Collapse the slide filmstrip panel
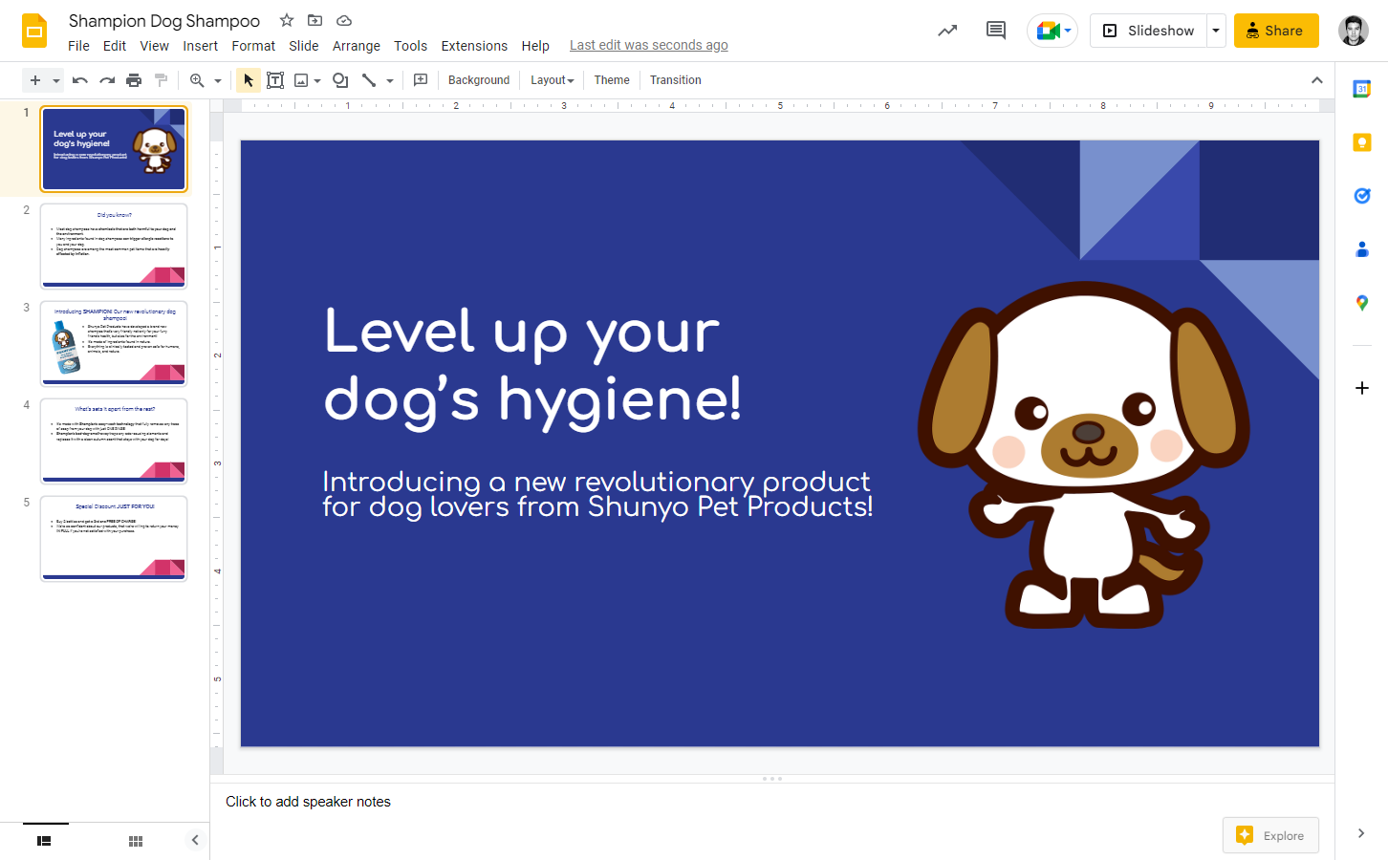This screenshot has height=860, width=1388. tap(195, 840)
